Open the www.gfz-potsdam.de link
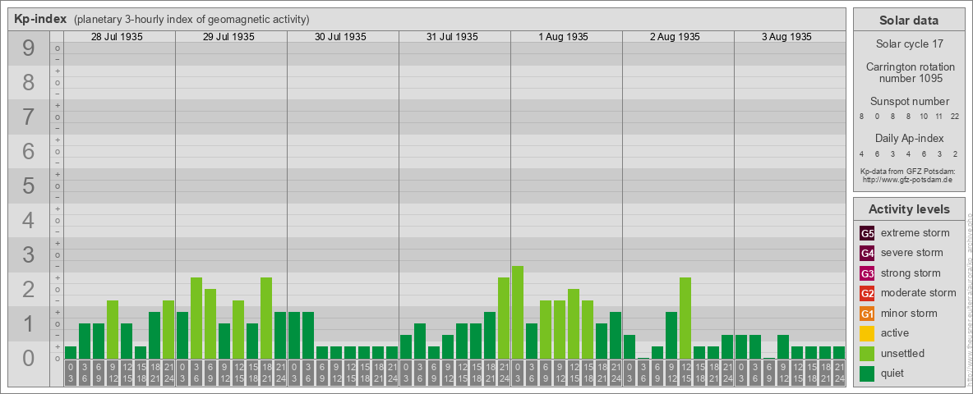 [907, 179]
